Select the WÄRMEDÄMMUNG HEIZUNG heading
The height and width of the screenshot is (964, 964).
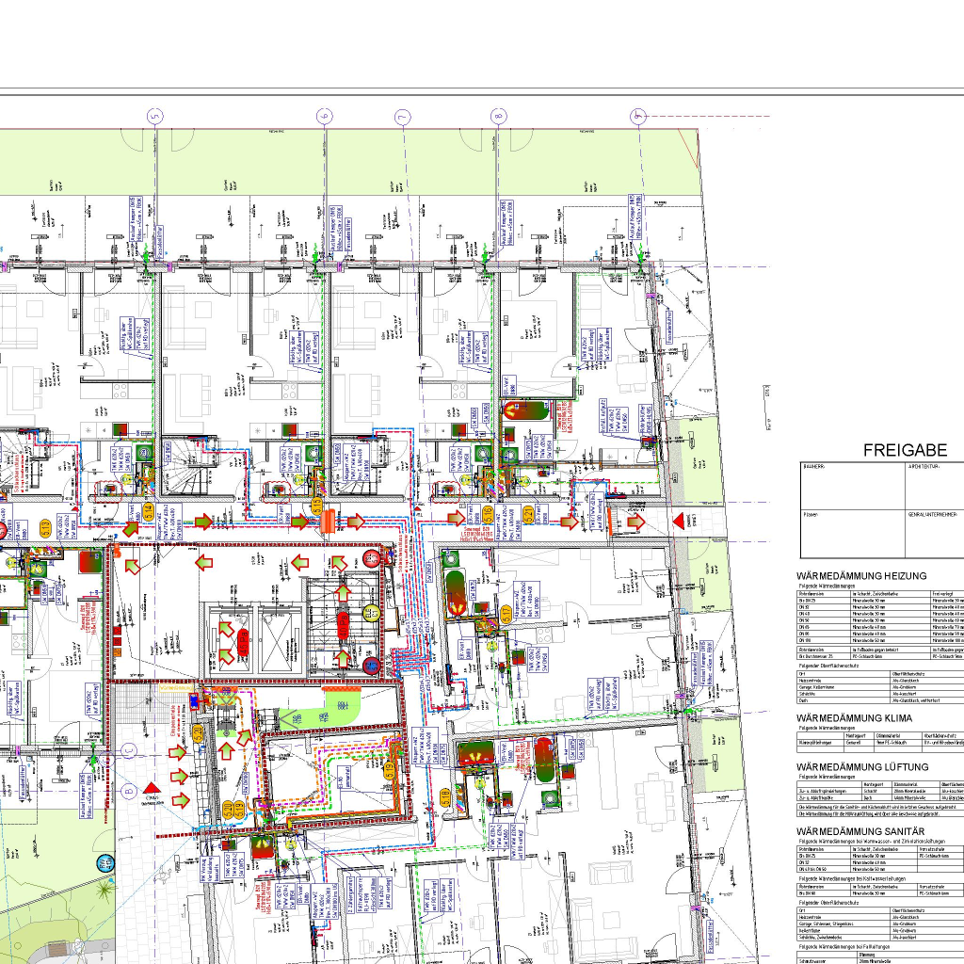[x=861, y=575]
